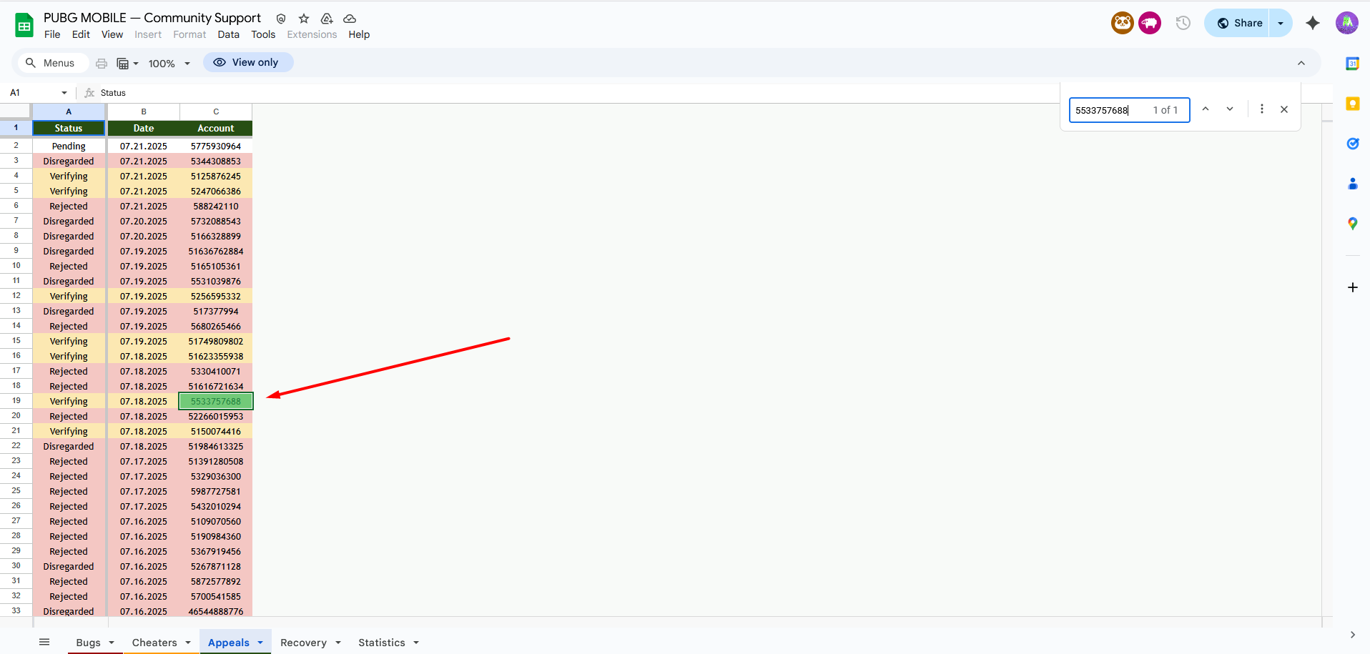
Task: Go to next search result
Action: pos(1230,109)
